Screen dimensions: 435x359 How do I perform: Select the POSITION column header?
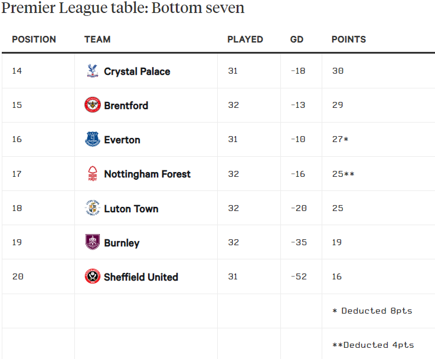coord(34,39)
